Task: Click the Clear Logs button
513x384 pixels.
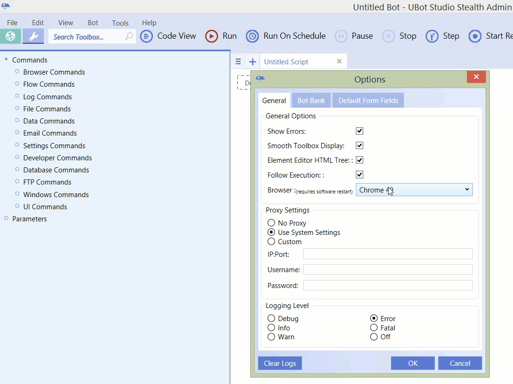Action: click(x=280, y=363)
